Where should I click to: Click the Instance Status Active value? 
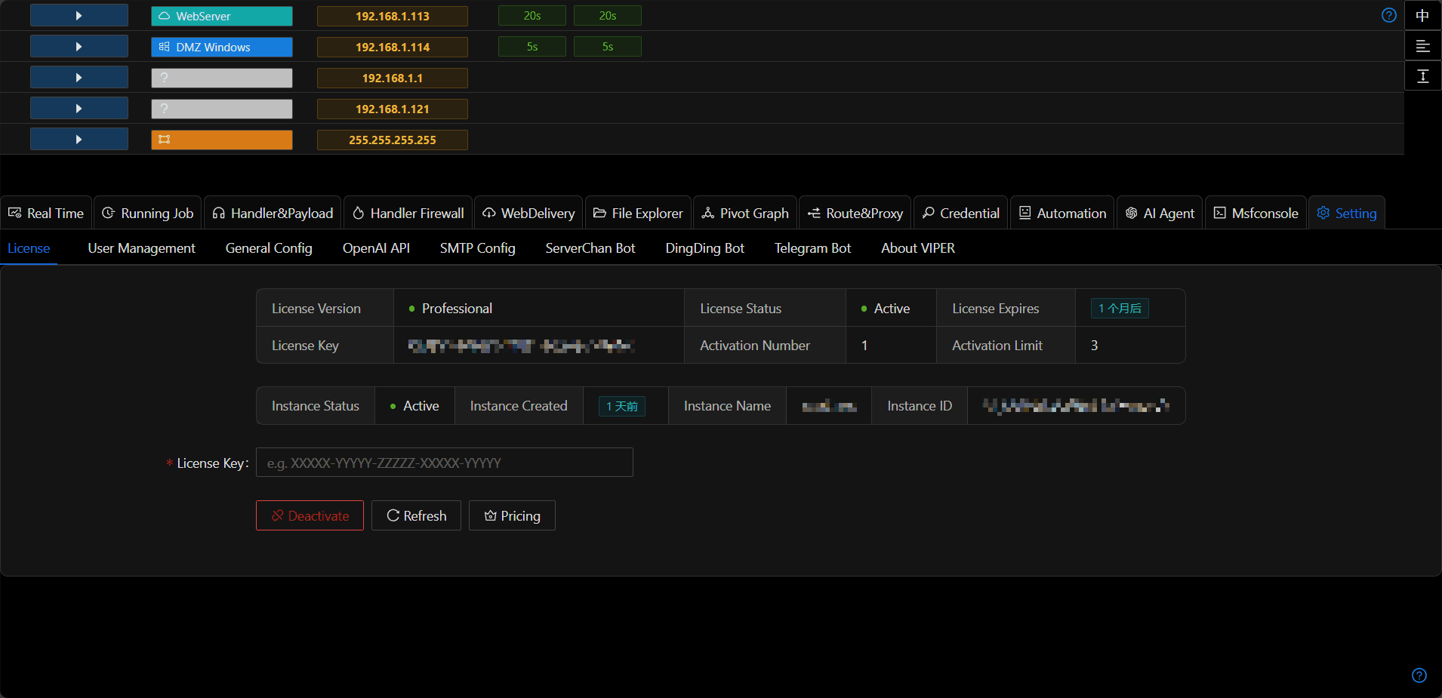[x=421, y=406]
